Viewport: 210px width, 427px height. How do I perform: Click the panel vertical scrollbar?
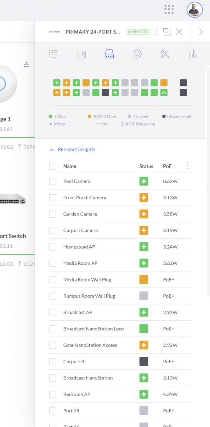(x=208, y=181)
